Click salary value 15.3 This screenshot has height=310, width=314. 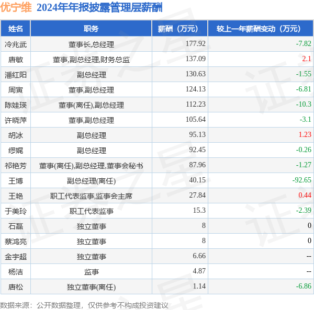point(199,210)
